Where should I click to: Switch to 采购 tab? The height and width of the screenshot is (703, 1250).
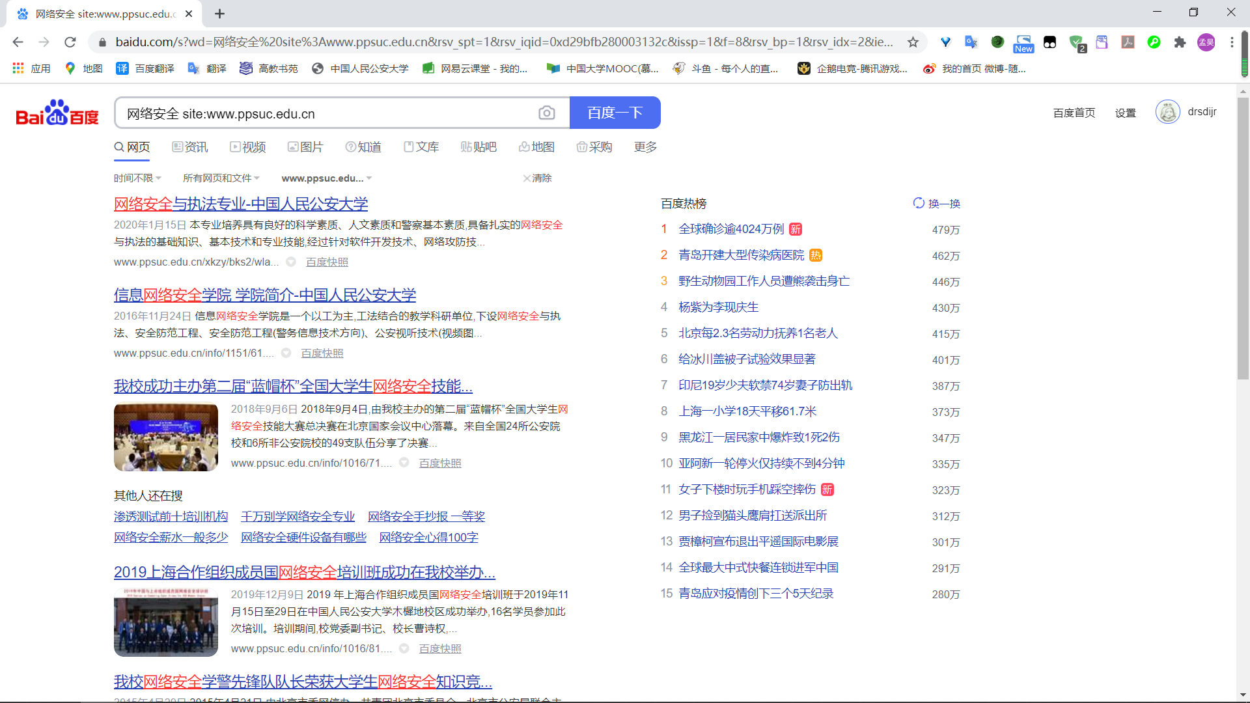[594, 147]
